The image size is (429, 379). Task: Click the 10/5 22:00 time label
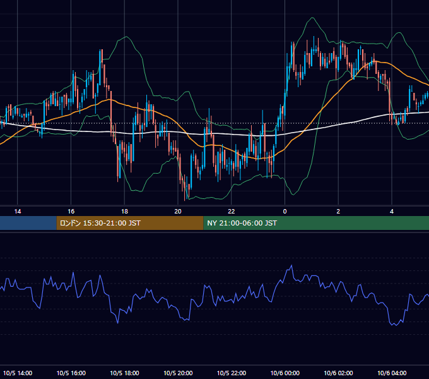pyautogui.click(x=232, y=373)
